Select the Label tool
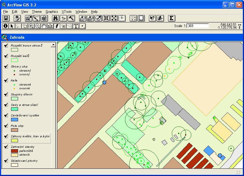The height and width of the screenshot is (176, 244). (70, 26)
